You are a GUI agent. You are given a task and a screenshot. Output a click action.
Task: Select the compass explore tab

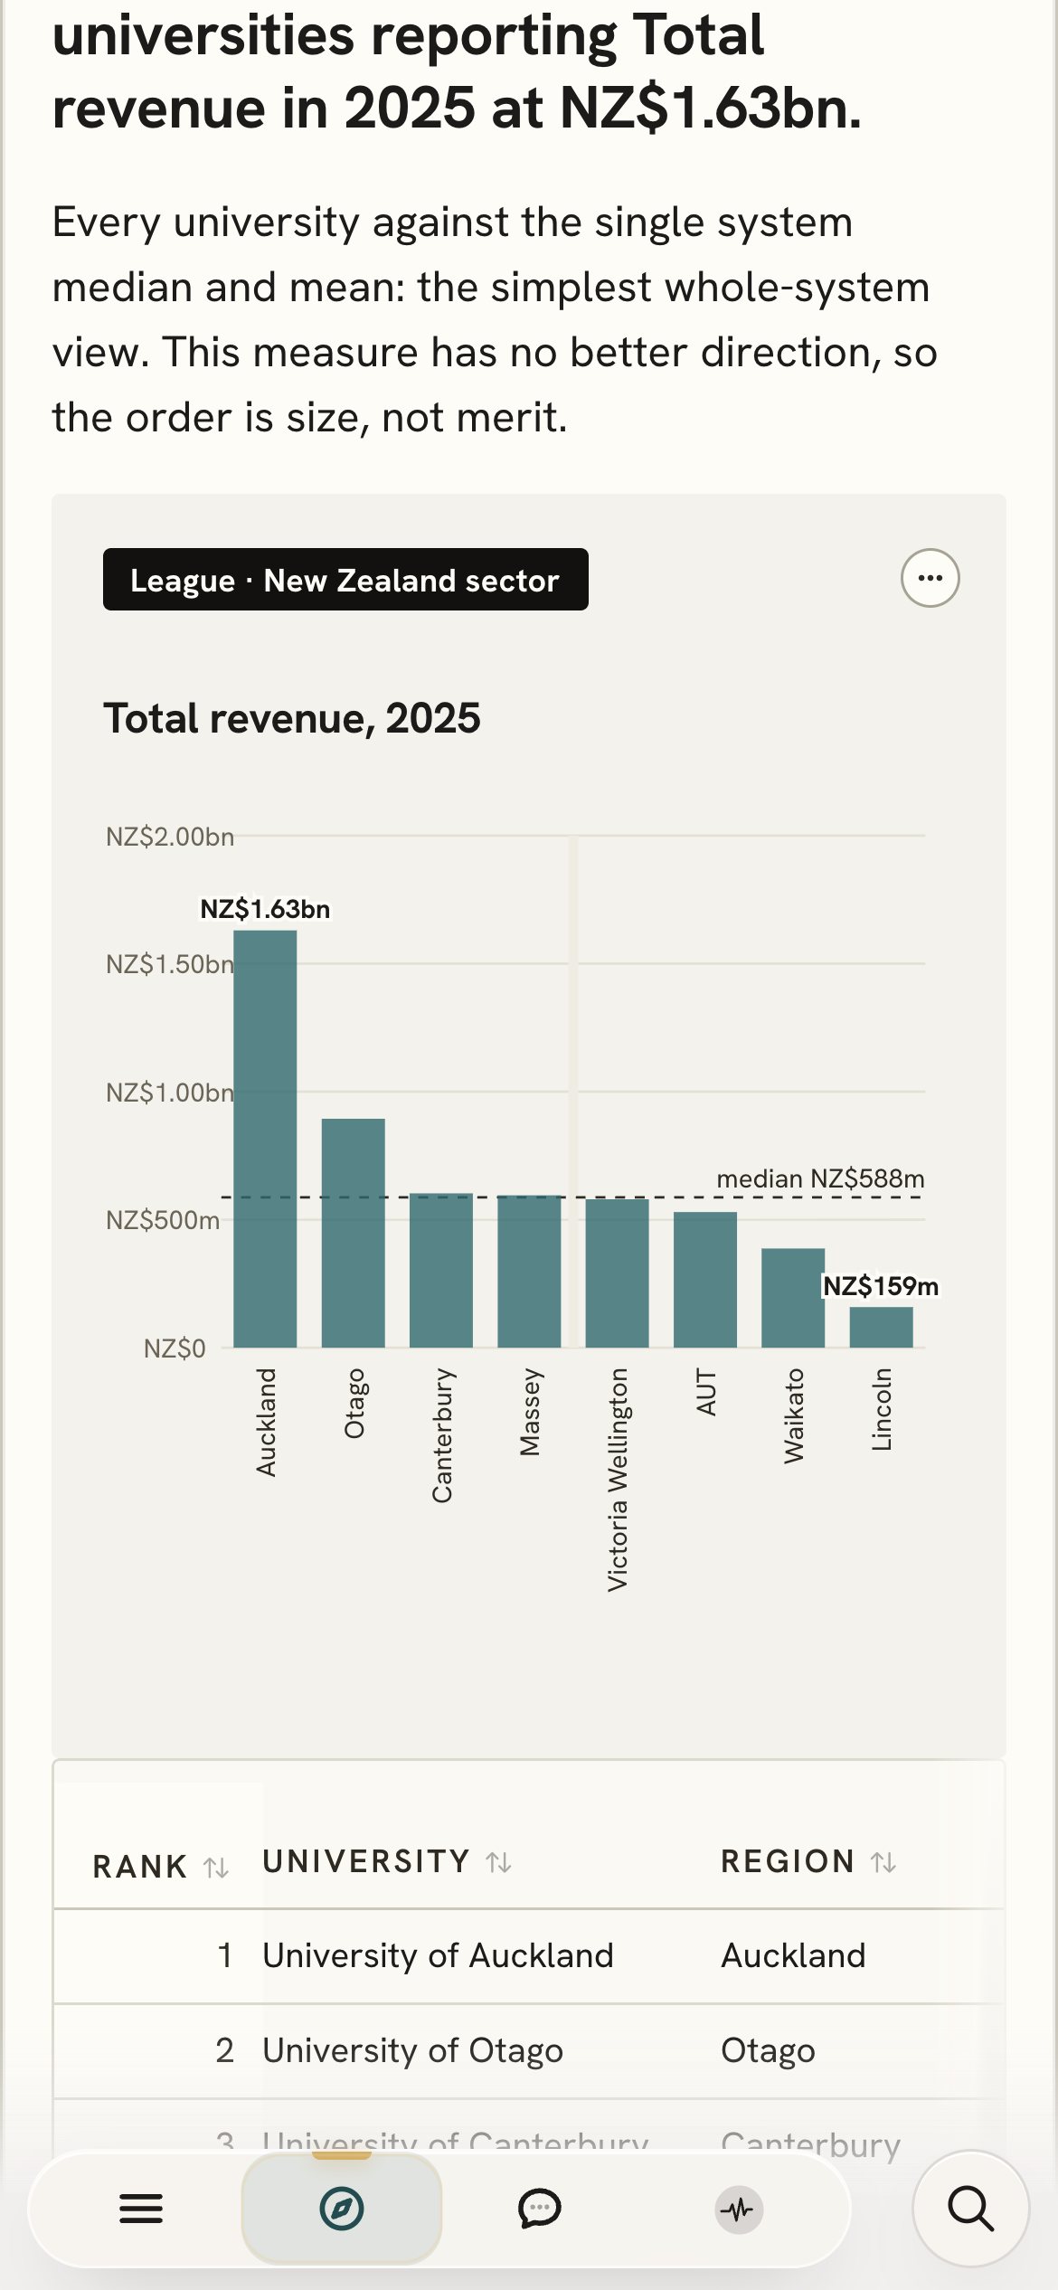pos(342,2209)
